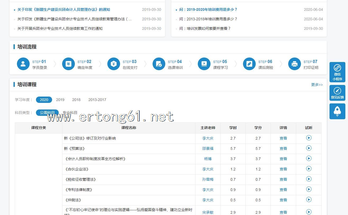Click the STEP 06 课后测验 pencil icon

pos(249,64)
